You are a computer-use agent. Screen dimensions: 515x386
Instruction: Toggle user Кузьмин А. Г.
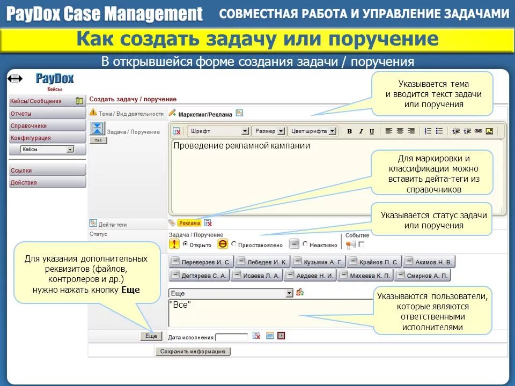tap(319, 262)
